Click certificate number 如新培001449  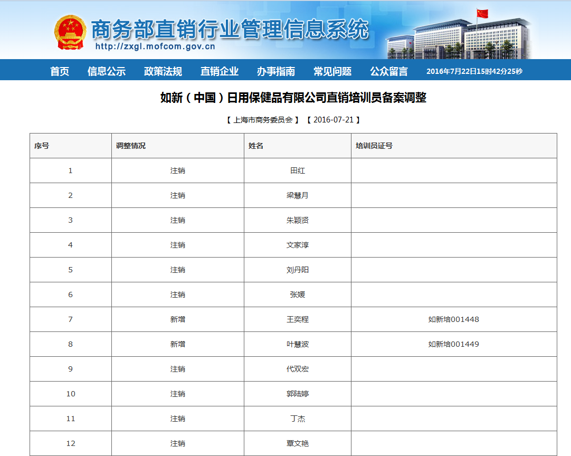[454, 344]
